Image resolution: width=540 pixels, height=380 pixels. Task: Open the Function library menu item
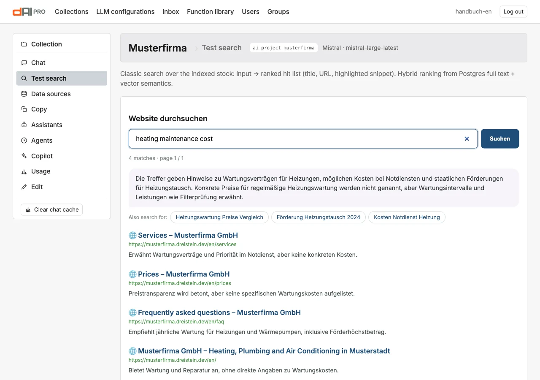211,12
